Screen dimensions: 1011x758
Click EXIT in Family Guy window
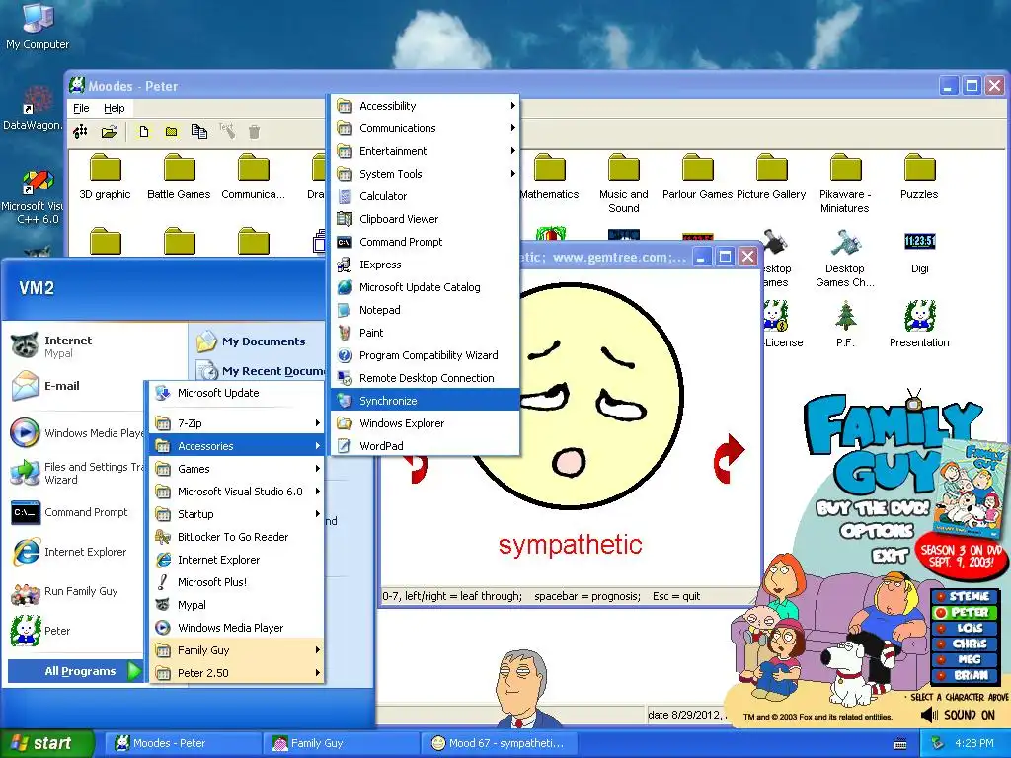(890, 555)
